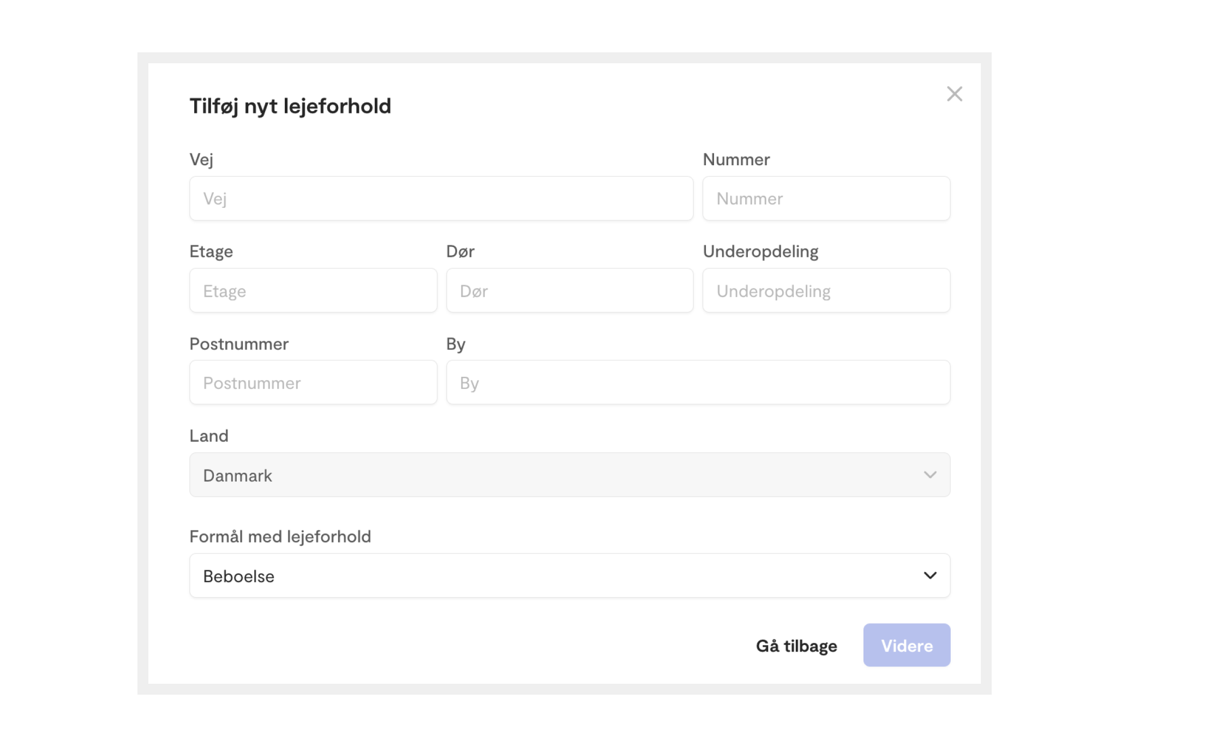
Task: Activate the Underopdeling input box
Action: (826, 291)
